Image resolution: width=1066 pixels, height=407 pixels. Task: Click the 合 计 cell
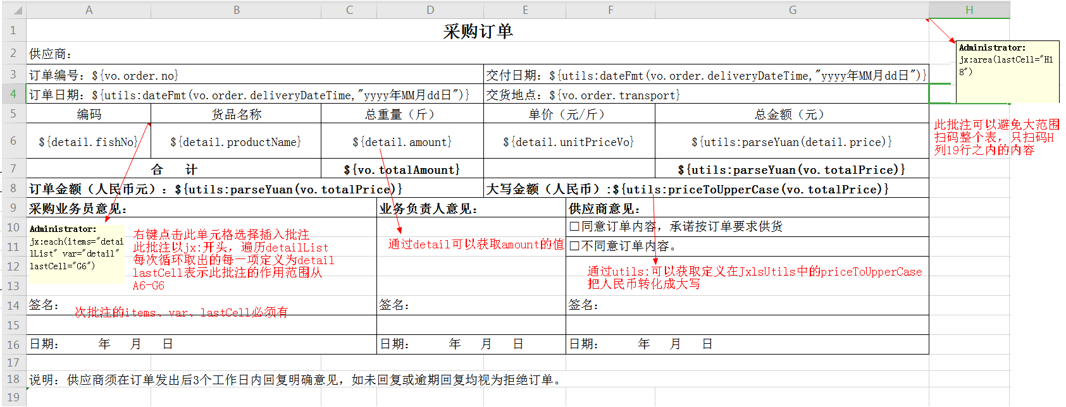click(x=174, y=169)
